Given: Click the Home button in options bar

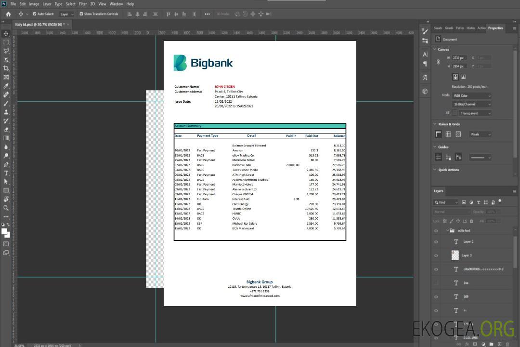Looking at the screenshot, I should 8,14.
